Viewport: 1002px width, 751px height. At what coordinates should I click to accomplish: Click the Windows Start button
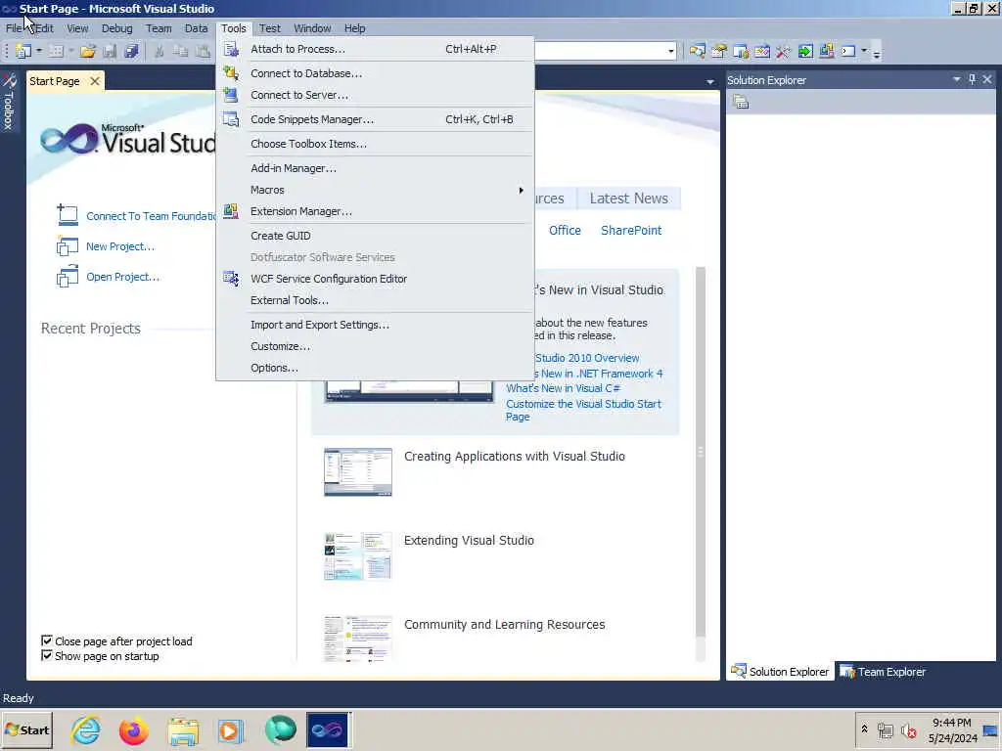26,729
